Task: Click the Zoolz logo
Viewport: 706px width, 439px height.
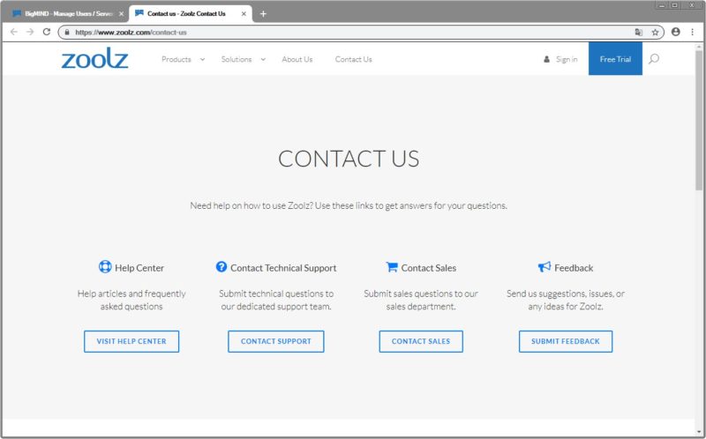Action: [94, 58]
